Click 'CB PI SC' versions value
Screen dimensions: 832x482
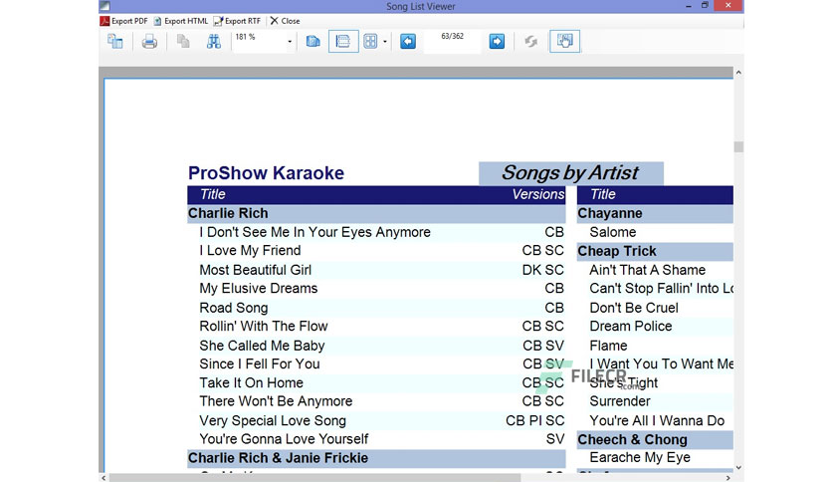click(534, 421)
